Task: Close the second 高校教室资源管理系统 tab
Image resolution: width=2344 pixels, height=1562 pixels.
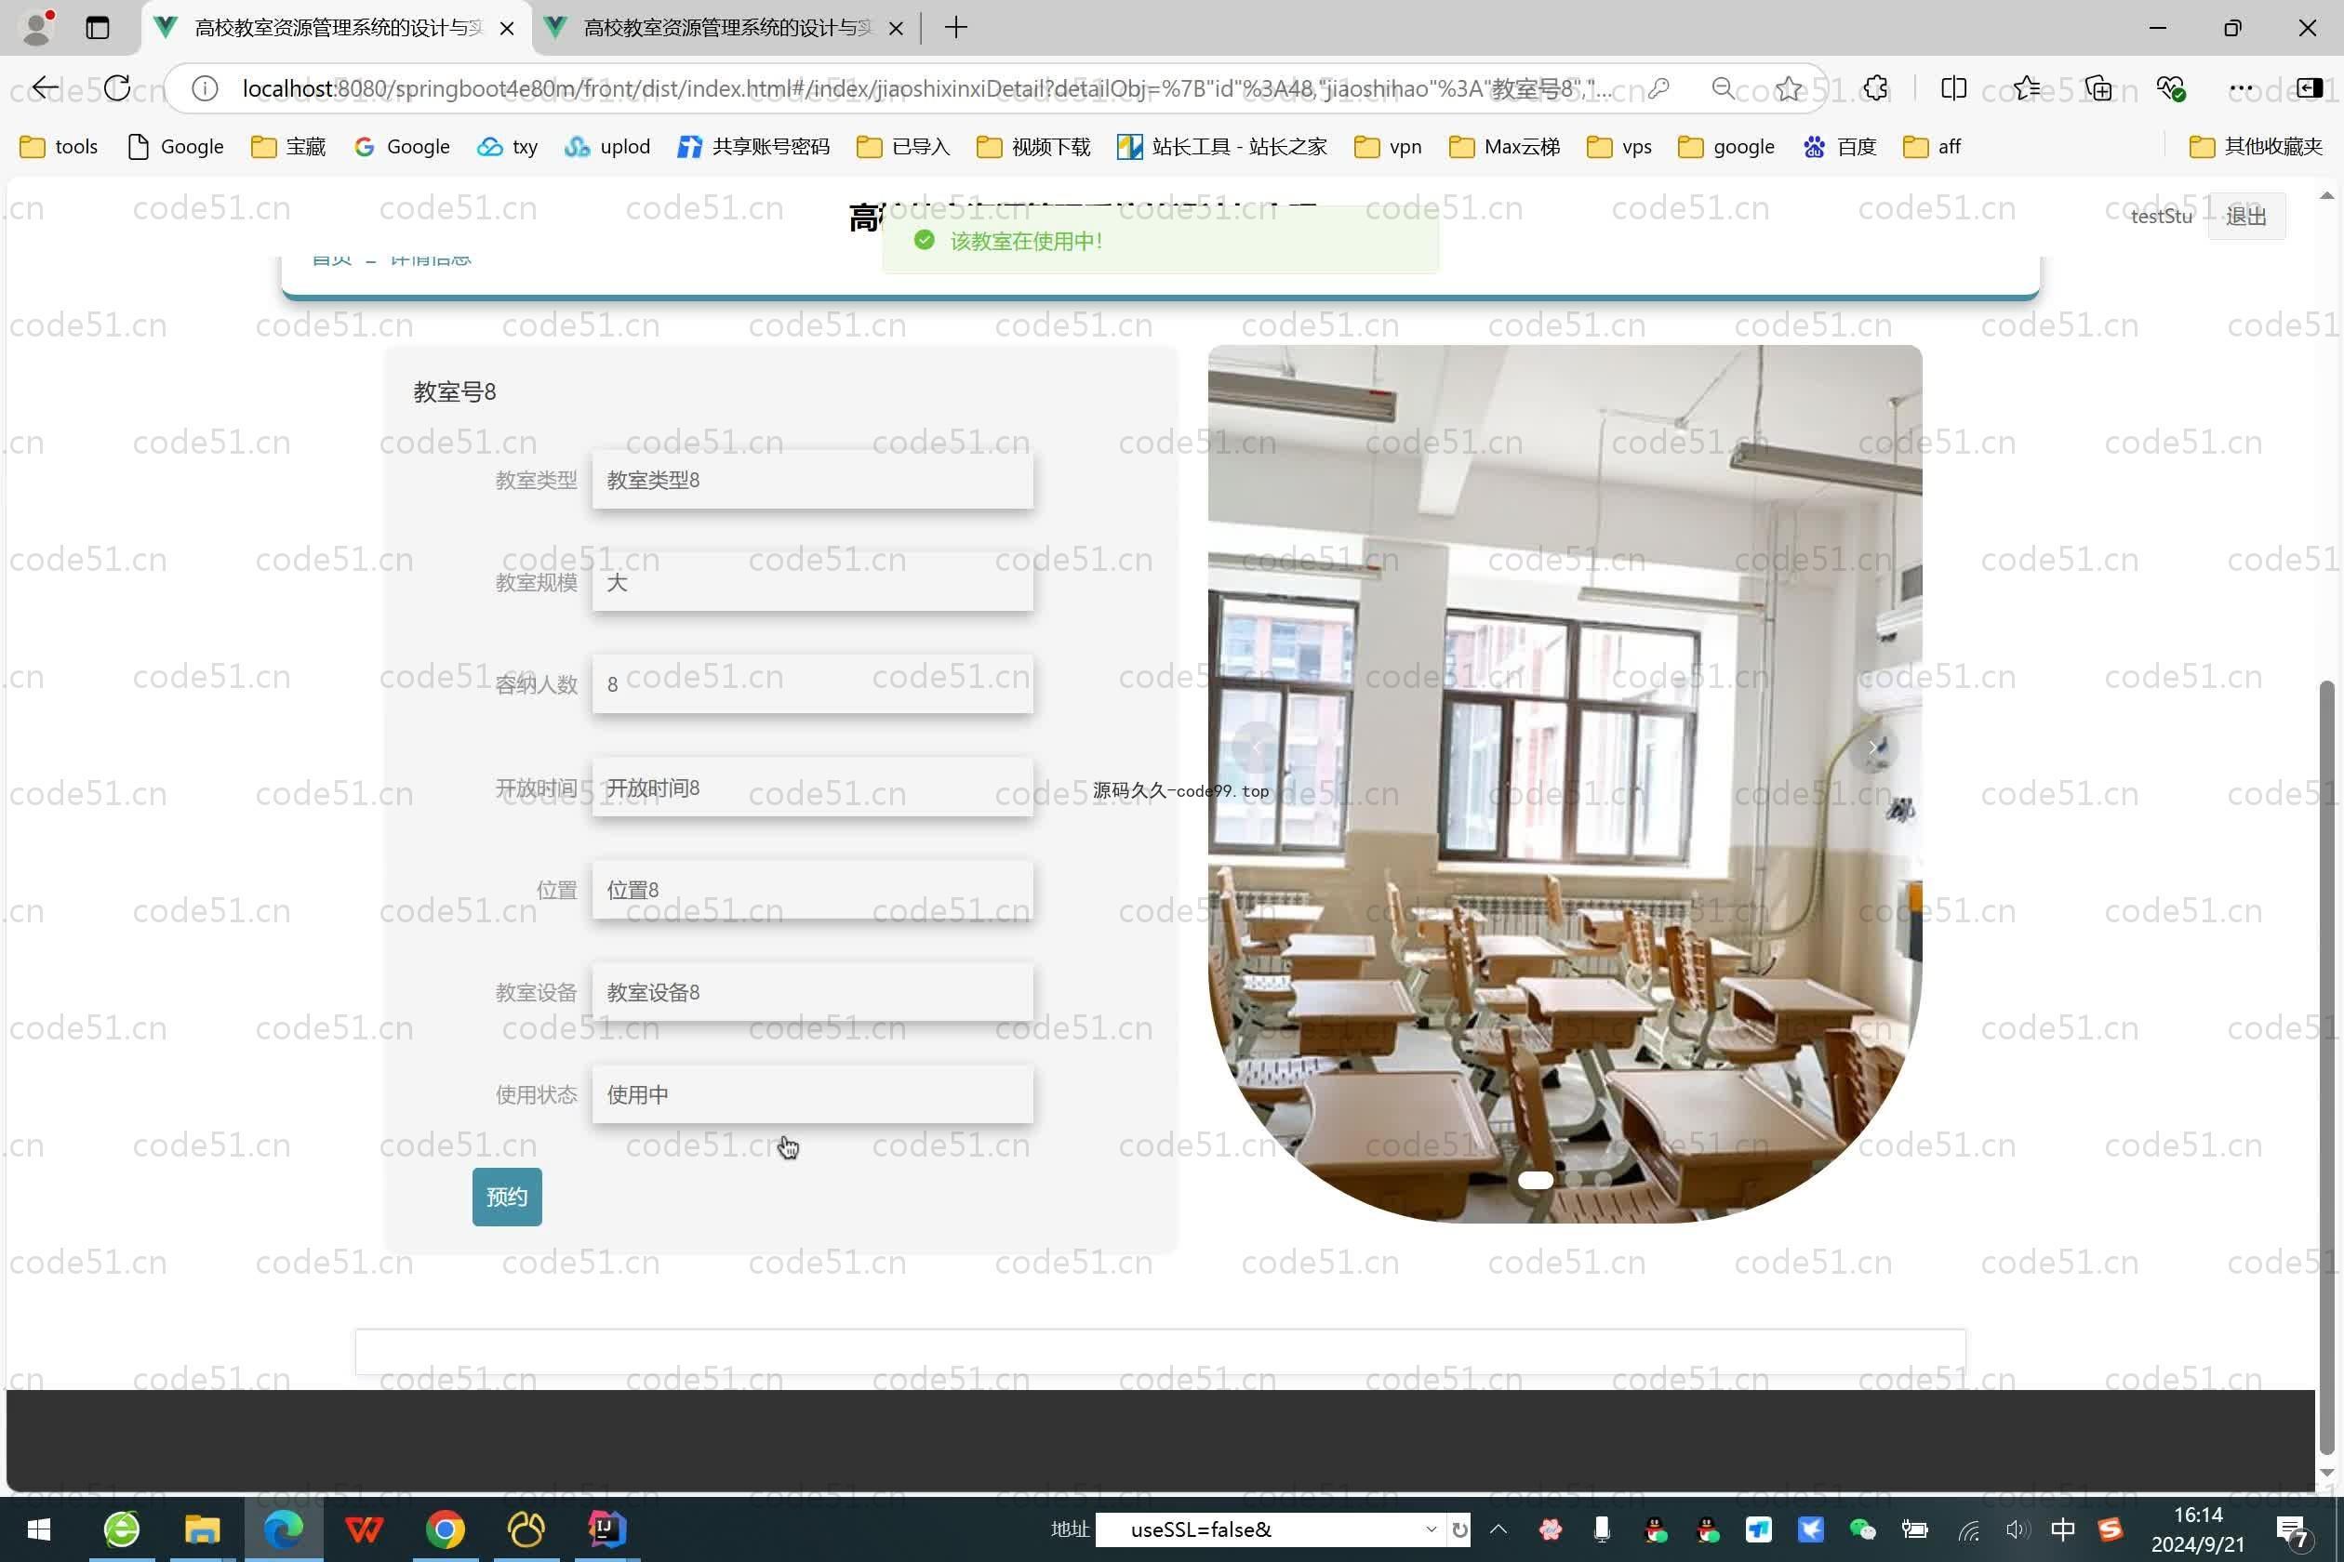Action: 896,28
